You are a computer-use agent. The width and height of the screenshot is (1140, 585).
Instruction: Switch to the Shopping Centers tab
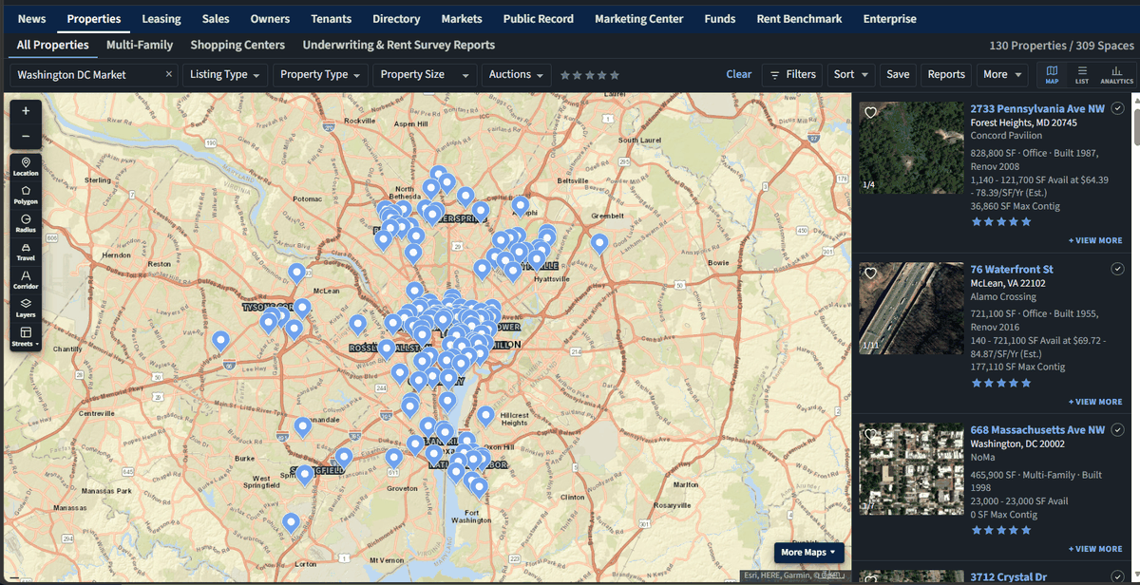237,45
